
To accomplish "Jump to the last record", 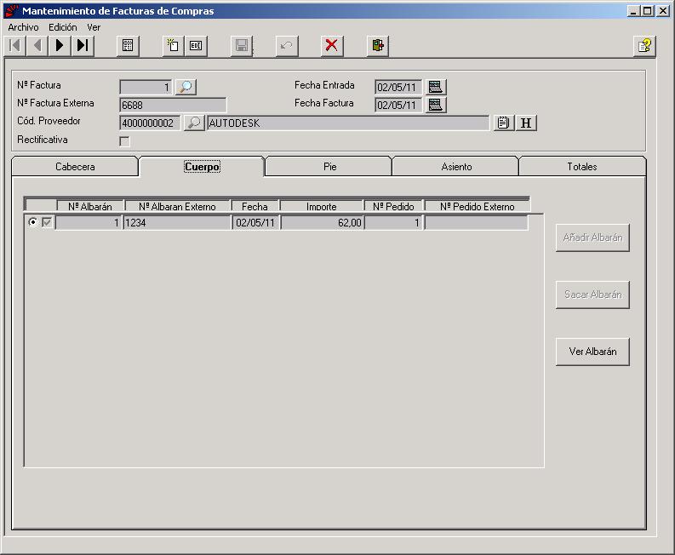I will click(x=83, y=45).
